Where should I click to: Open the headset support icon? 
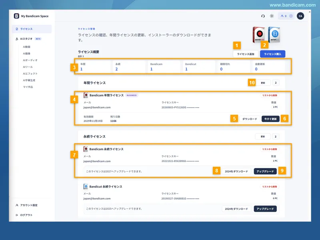pyautogui.click(x=263, y=16)
